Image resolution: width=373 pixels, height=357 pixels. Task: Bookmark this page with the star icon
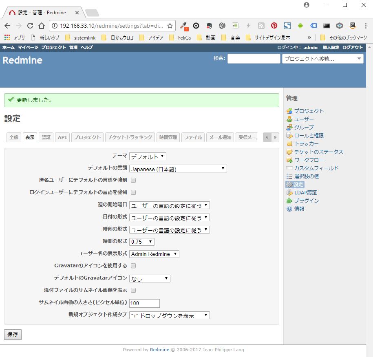[x=170, y=26]
